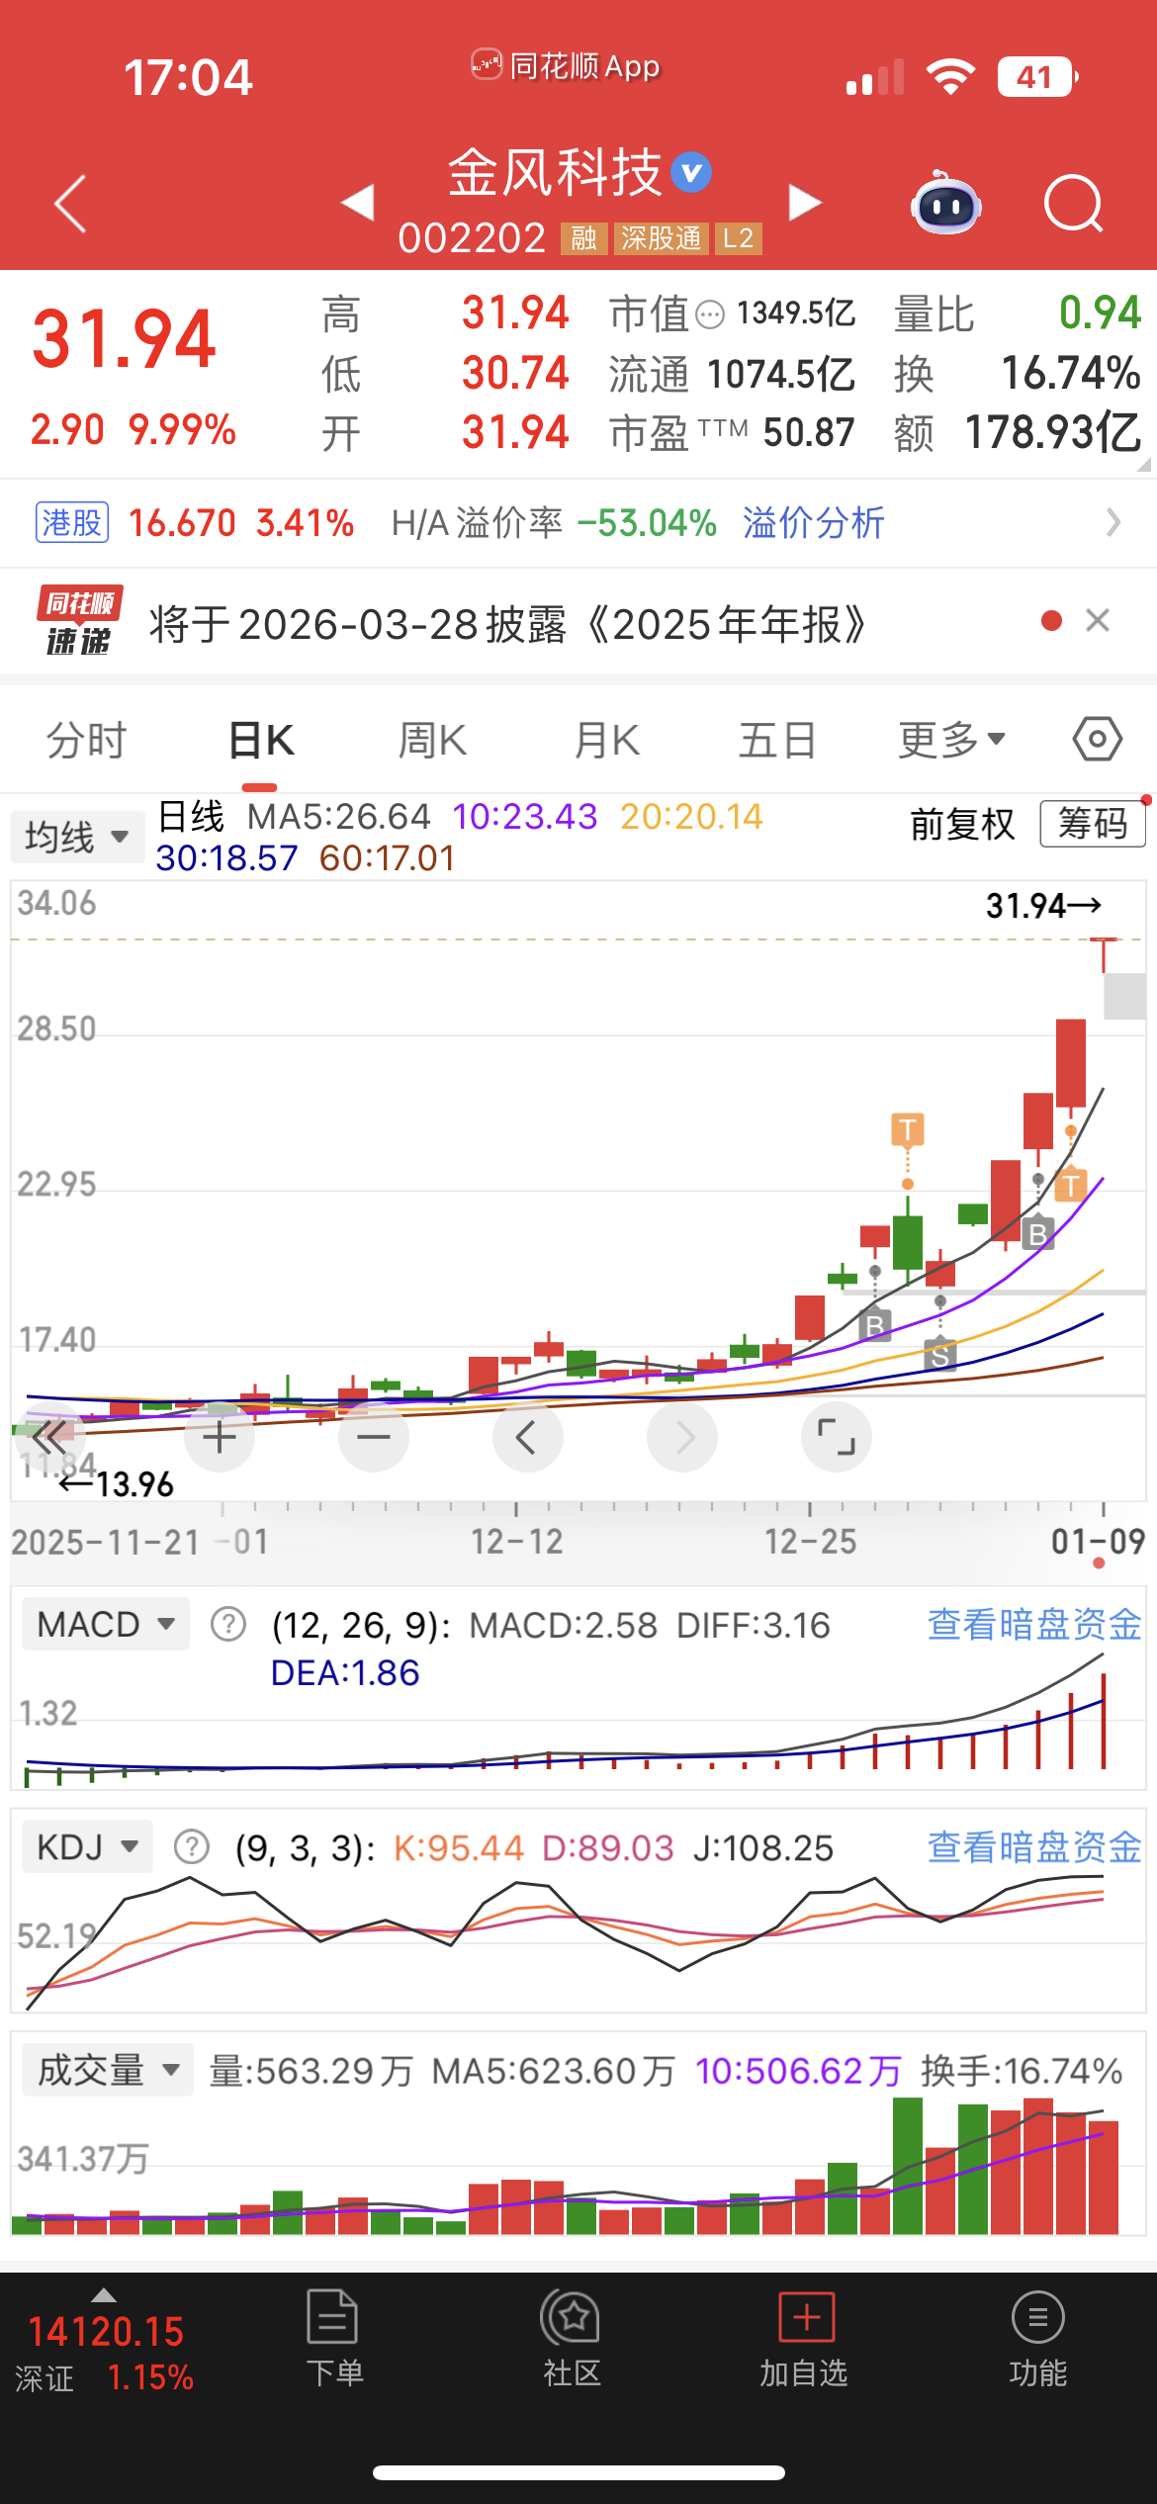1157x2504 pixels.
Task: Tap the 同花顺速递 logo
Action: point(79,621)
